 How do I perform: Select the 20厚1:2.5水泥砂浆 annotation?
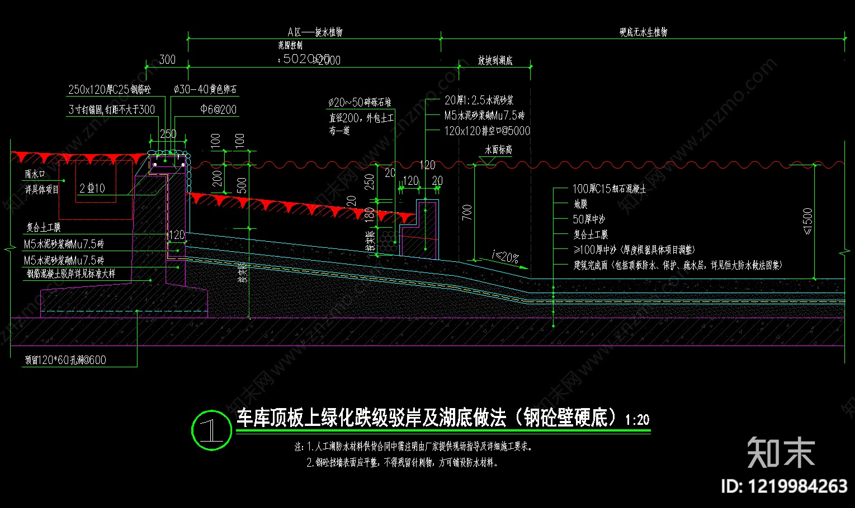[479, 100]
